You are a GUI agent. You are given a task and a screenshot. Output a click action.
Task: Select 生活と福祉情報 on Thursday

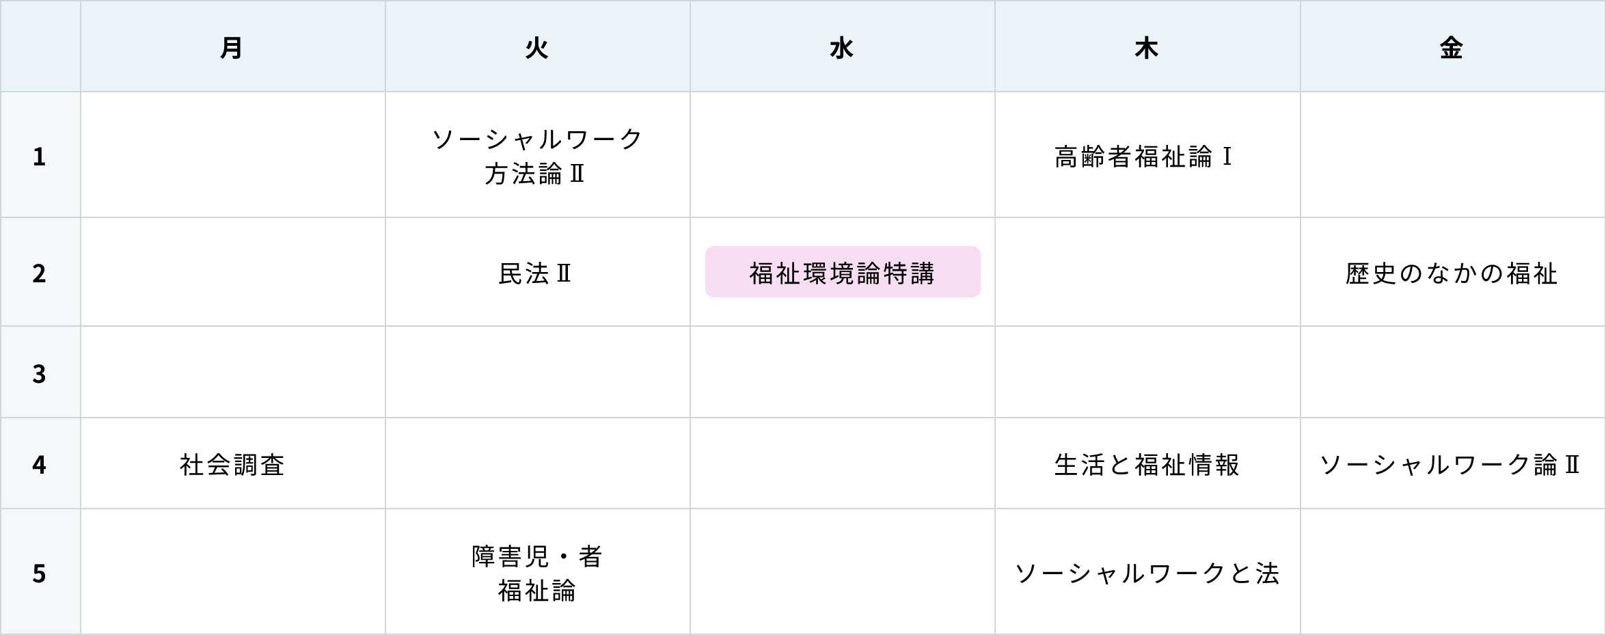[x=1147, y=465]
